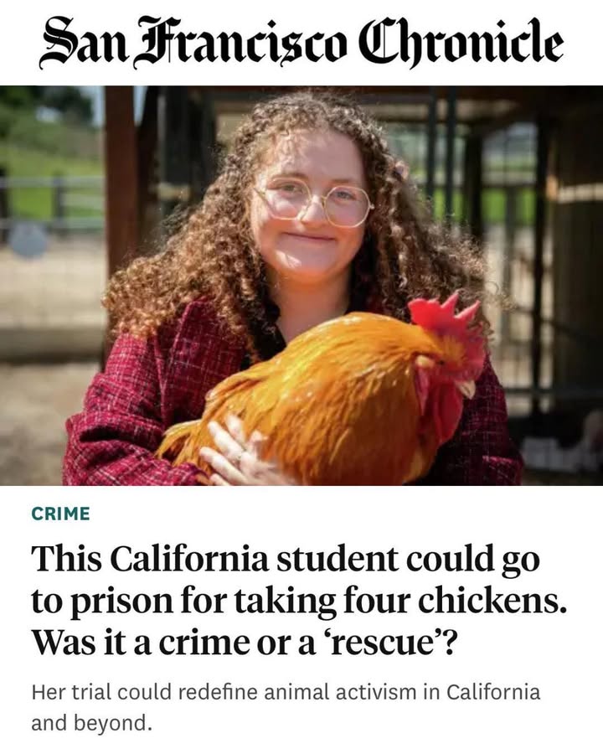Click the word "Francisco" in the masthead
The image size is (603, 754).
tap(241, 42)
